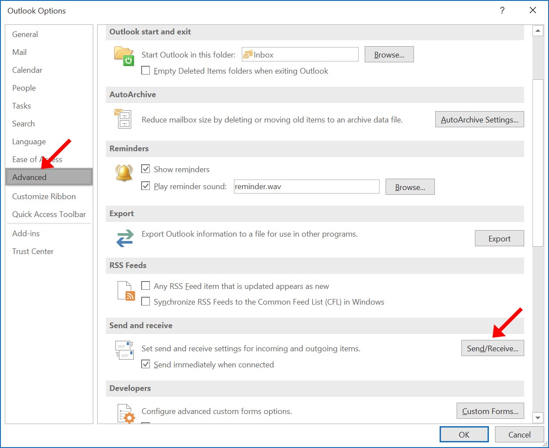Go to the Tasks category
The width and height of the screenshot is (549, 448).
[49, 106]
